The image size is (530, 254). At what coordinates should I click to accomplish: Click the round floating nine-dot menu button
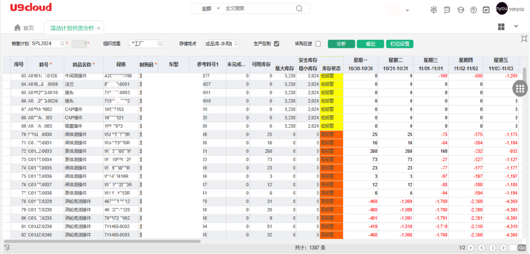click(x=520, y=89)
